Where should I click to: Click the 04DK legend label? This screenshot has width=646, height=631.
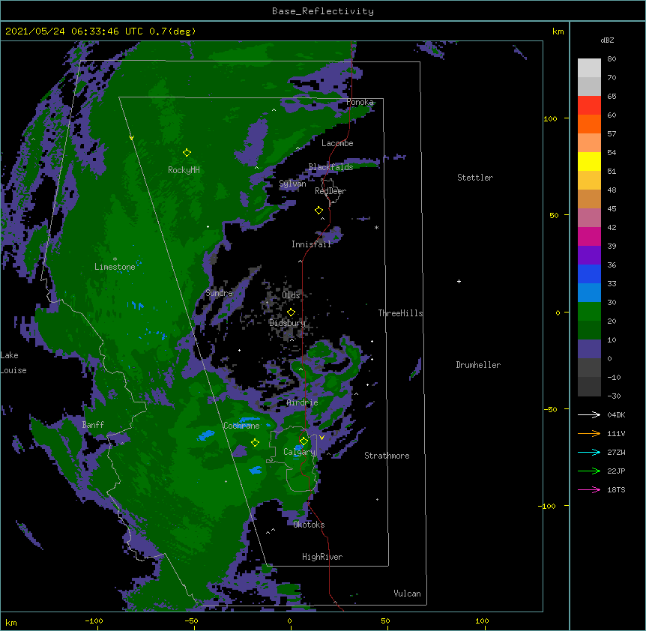click(616, 414)
